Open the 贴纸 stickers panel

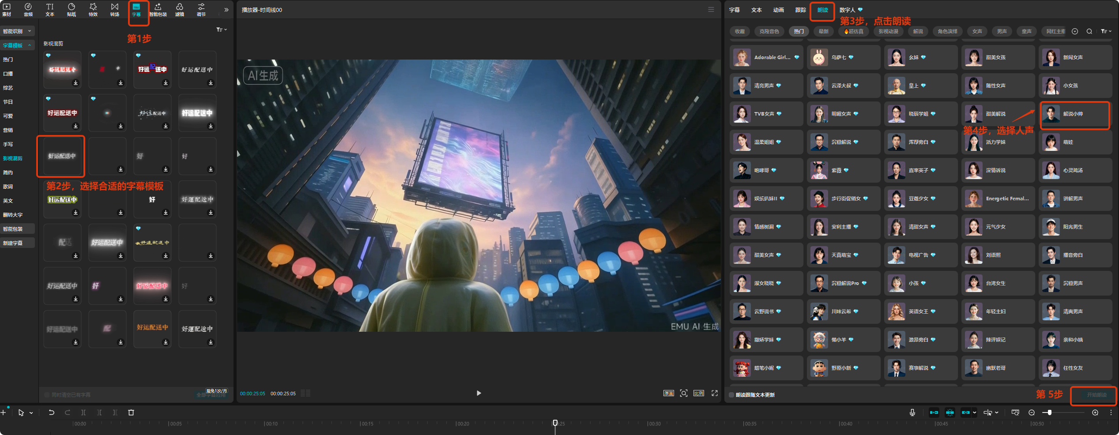point(71,9)
